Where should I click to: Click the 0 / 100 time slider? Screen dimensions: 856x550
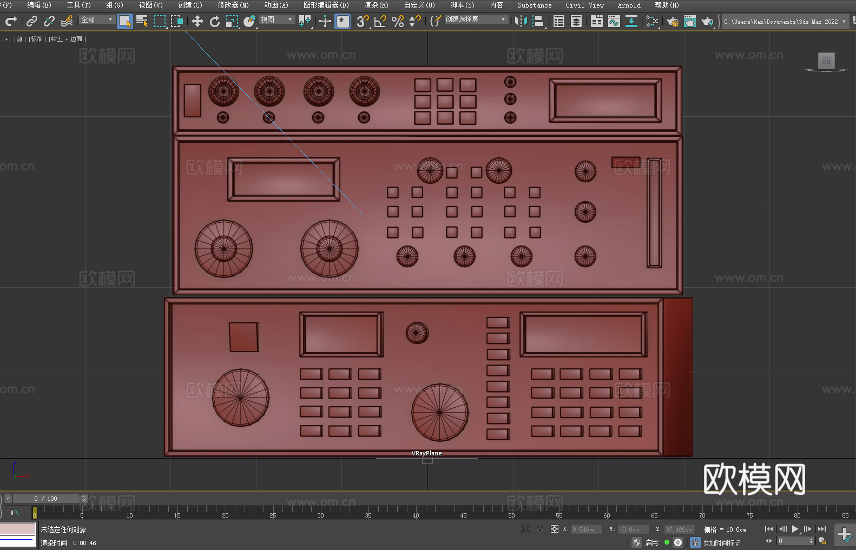(x=46, y=499)
